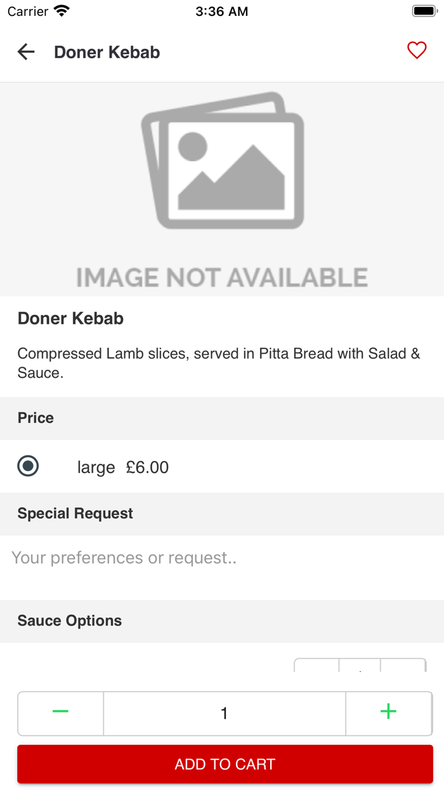Viewport: 444px width, 790px height.
Task: Collapse the Special Request section
Action: pyautogui.click(x=75, y=513)
